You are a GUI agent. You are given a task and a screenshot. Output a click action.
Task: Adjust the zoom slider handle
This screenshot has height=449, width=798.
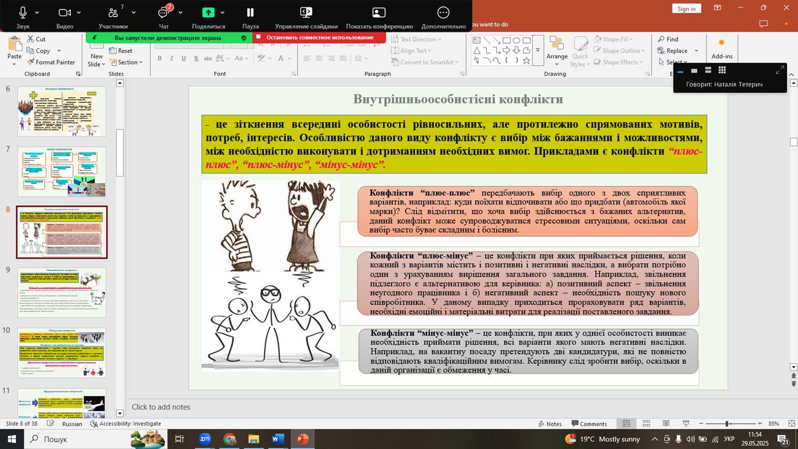click(728, 423)
